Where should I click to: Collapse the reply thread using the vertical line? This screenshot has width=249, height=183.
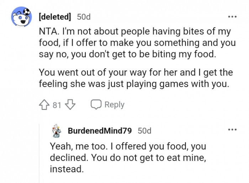pos(39,156)
